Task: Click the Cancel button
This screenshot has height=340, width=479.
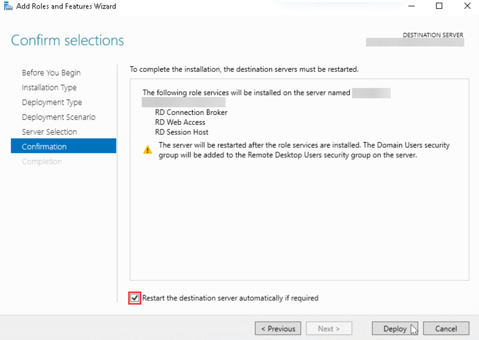Action: tap(446, 328)
